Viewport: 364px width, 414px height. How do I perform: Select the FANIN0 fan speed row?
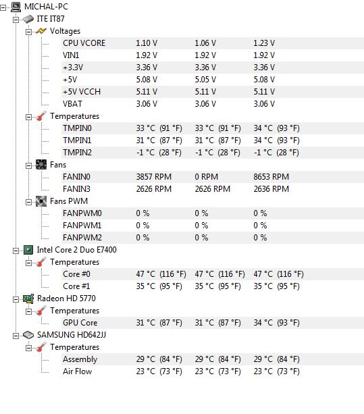tap(213, 177)
